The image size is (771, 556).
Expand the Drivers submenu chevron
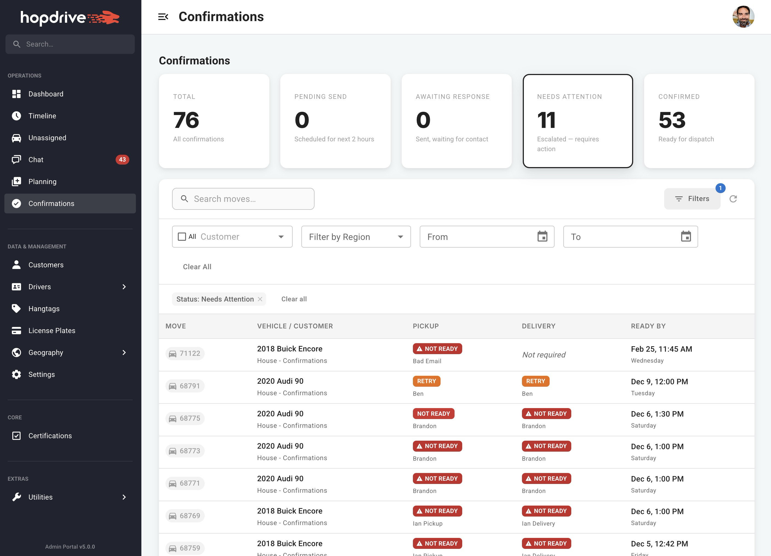(124, 287)
